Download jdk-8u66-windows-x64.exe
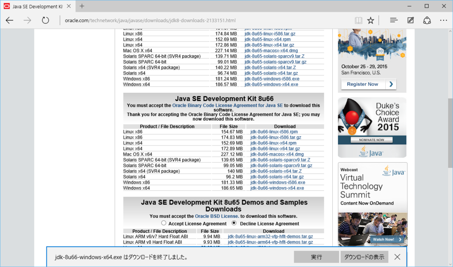This screenshot has height=267, width=453. click(277, 188)
